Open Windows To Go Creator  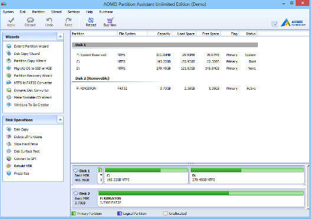coord(31,104)
